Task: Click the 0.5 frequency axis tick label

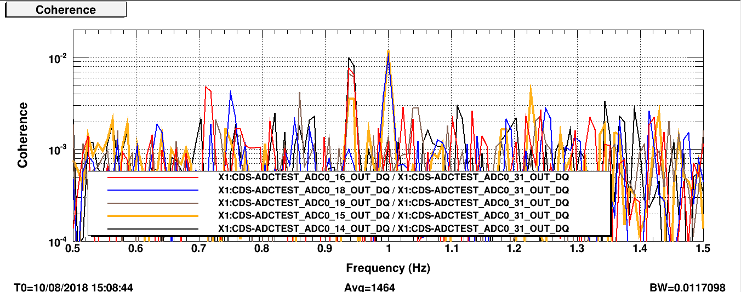Action: (72, 249)
